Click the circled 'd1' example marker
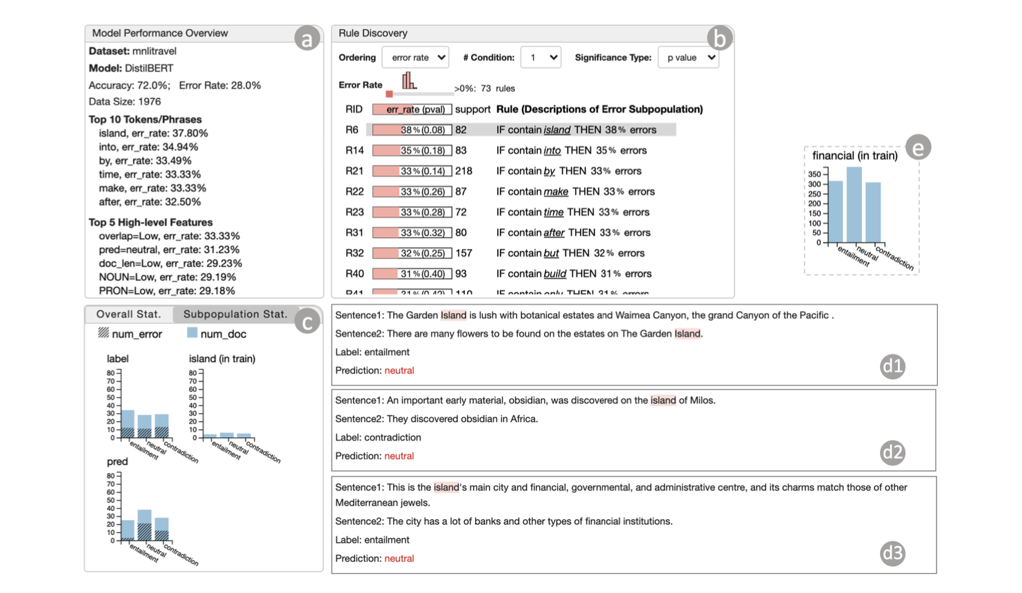Image resolution: width=1022 pixels, height=593 pixels. tap(892, 366)
